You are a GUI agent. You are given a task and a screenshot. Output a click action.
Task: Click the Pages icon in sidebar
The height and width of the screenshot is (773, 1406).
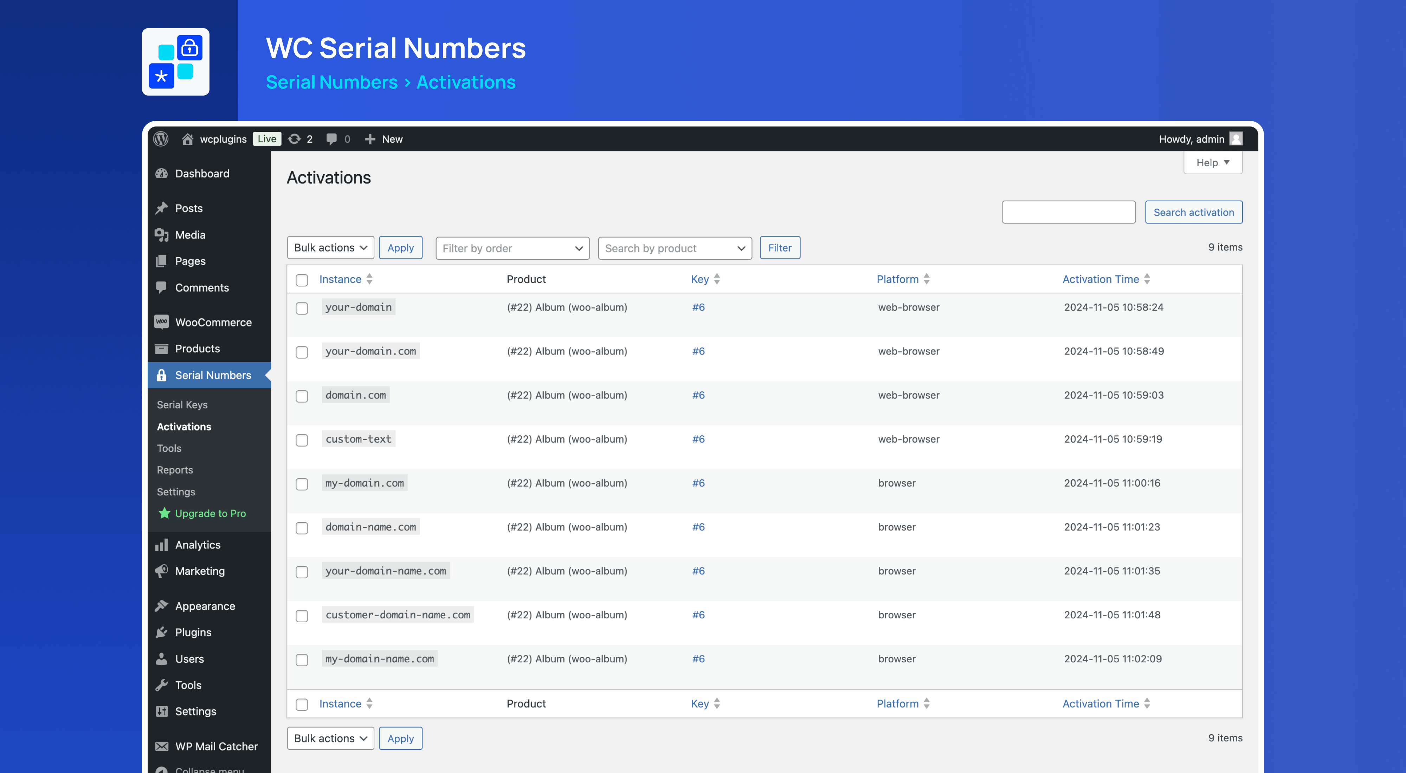click(162, 261)
